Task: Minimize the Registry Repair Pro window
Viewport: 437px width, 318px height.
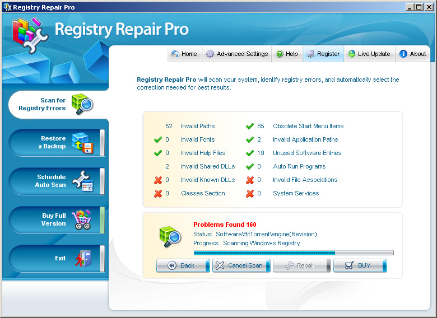Action: (410, 7)
